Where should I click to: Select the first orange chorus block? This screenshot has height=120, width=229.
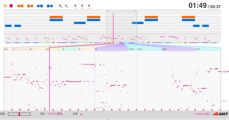tap(56, 17)
